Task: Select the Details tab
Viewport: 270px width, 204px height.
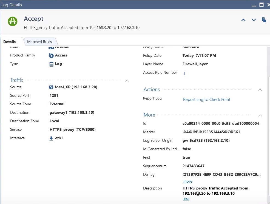Action: [x=10, y=42]
